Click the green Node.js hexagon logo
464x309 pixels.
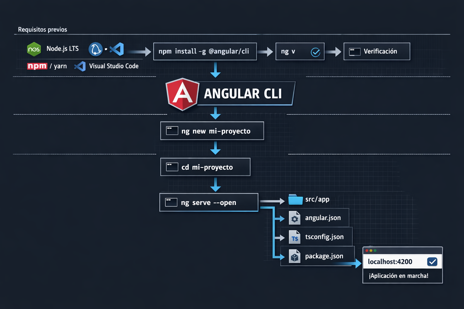[34, 49]
